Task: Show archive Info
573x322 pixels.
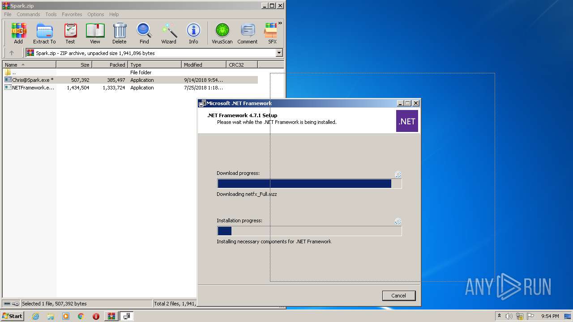Action: [193, 34]
